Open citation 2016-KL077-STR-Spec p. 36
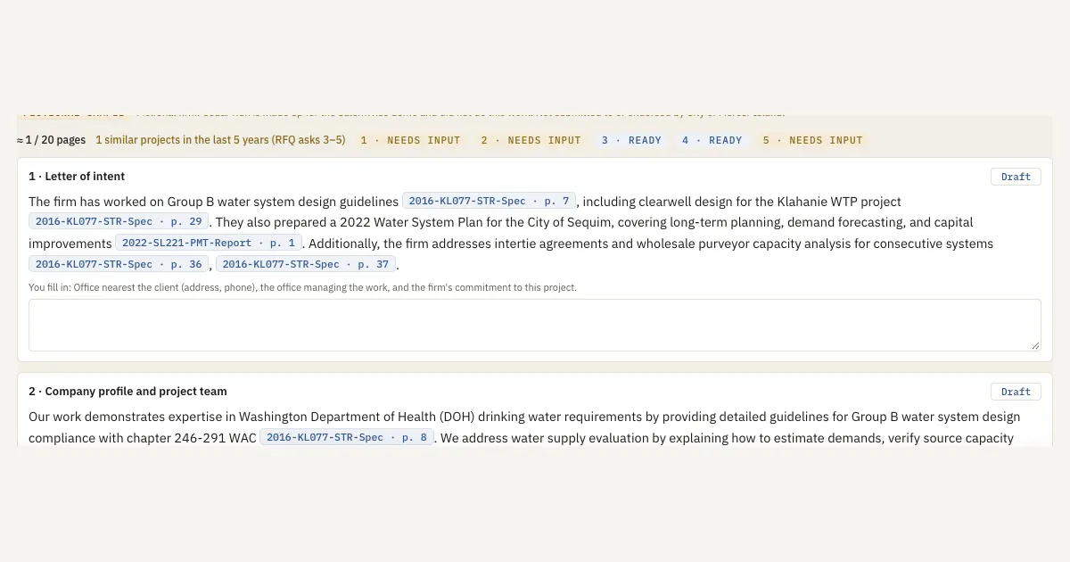Viewport: 1070px width, 562px height. (119, 264)
